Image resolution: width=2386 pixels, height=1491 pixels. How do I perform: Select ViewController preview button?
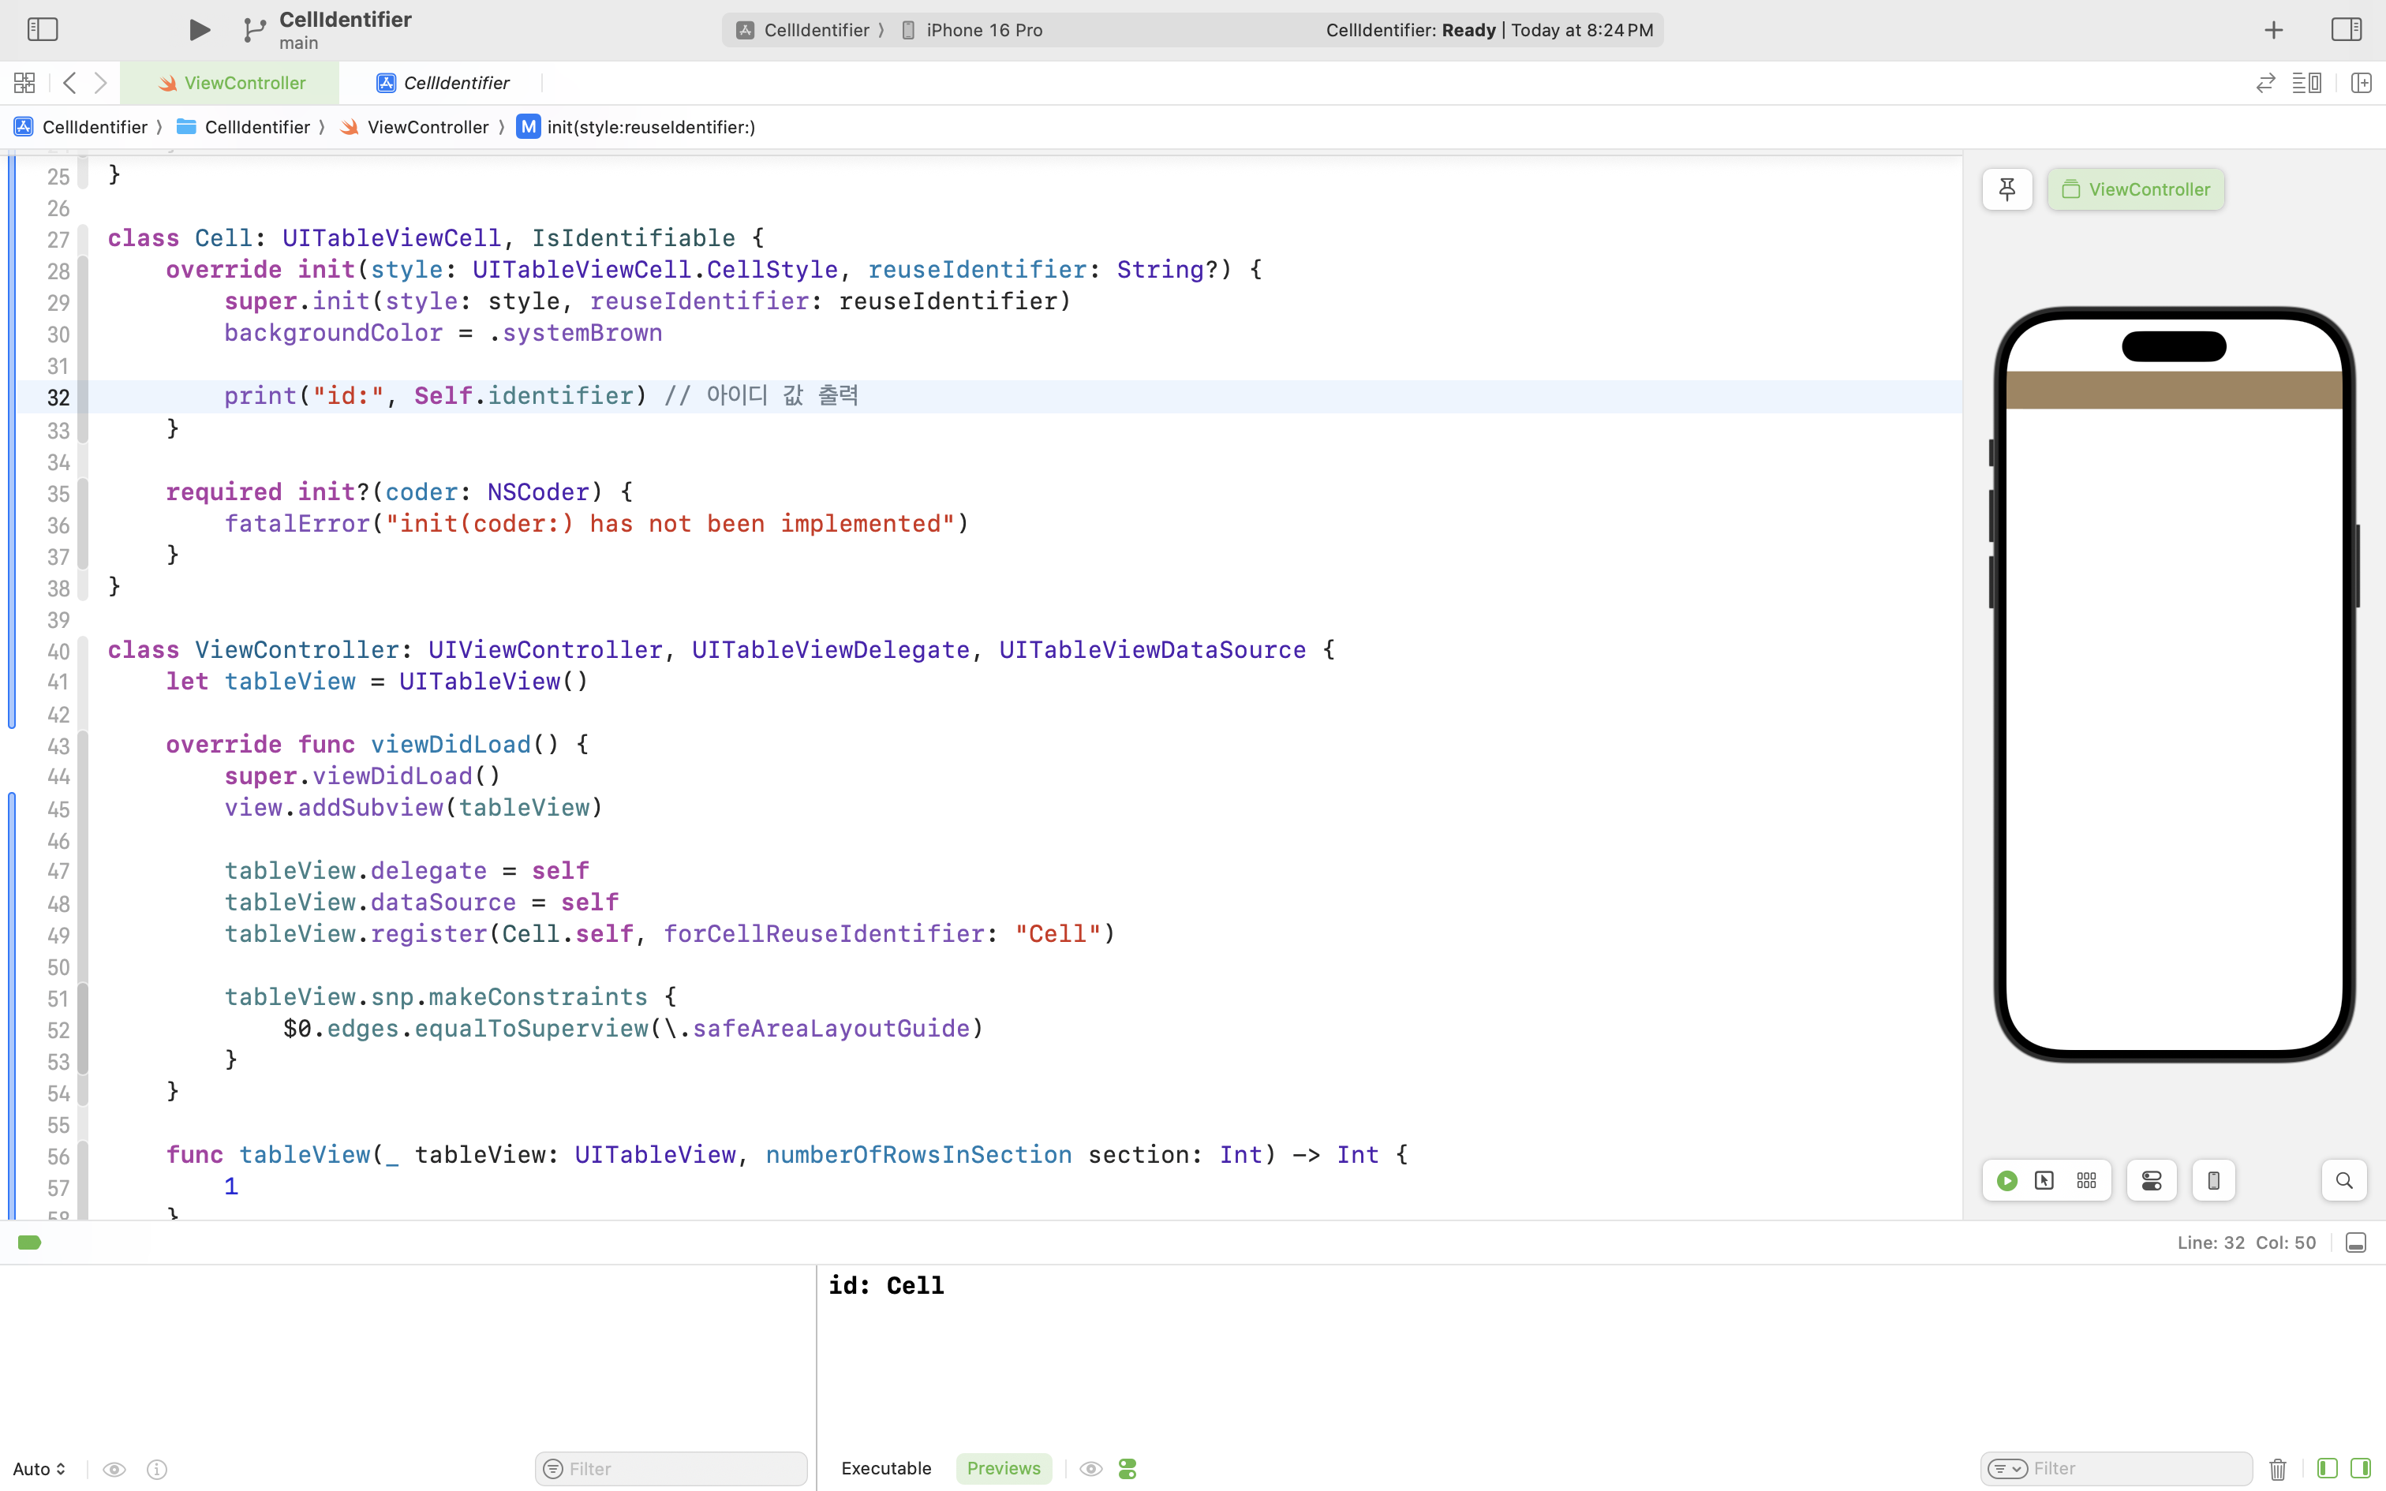click(x=2136, y=189)
